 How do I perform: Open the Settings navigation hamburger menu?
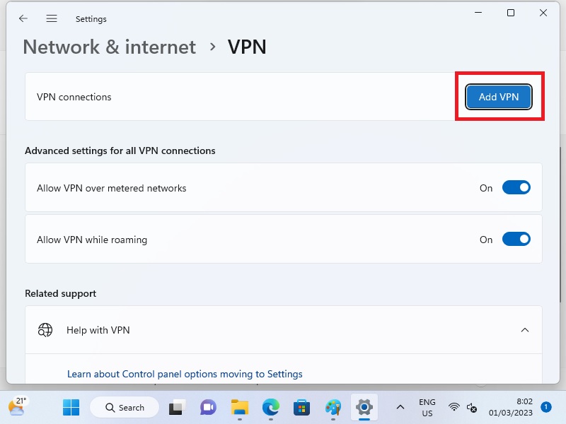(x=52, y=19)
